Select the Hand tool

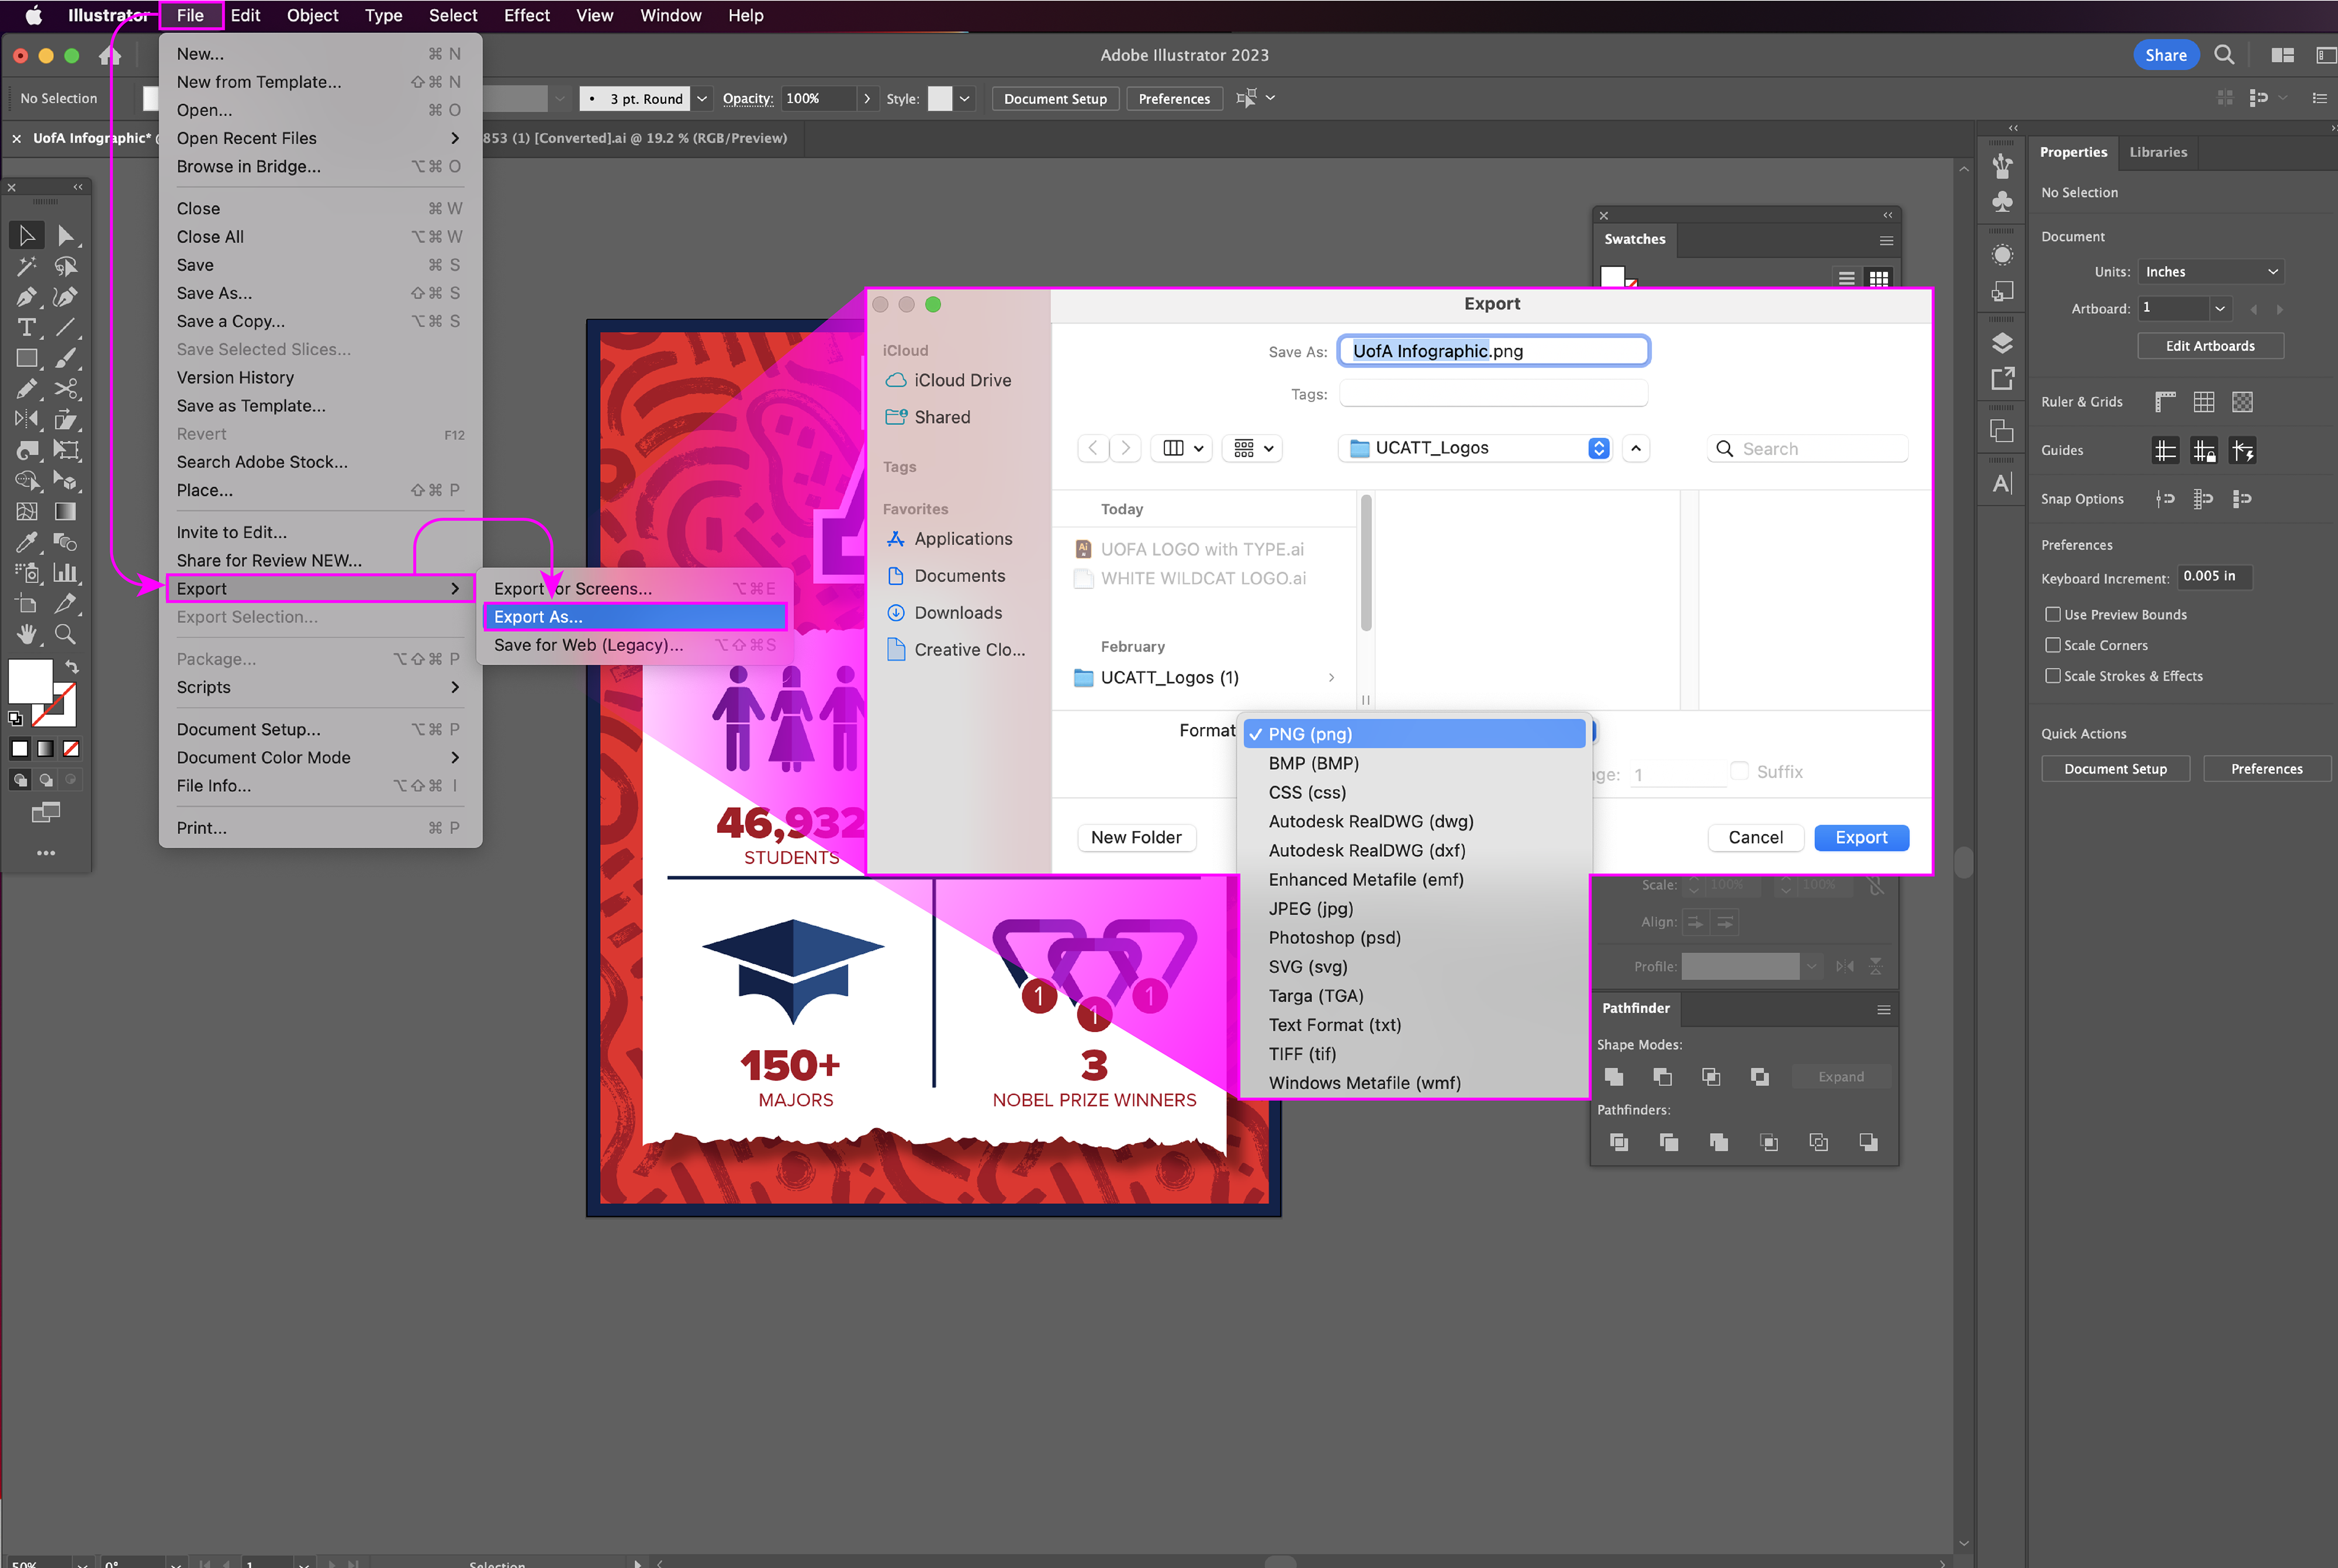coord(27,634)
